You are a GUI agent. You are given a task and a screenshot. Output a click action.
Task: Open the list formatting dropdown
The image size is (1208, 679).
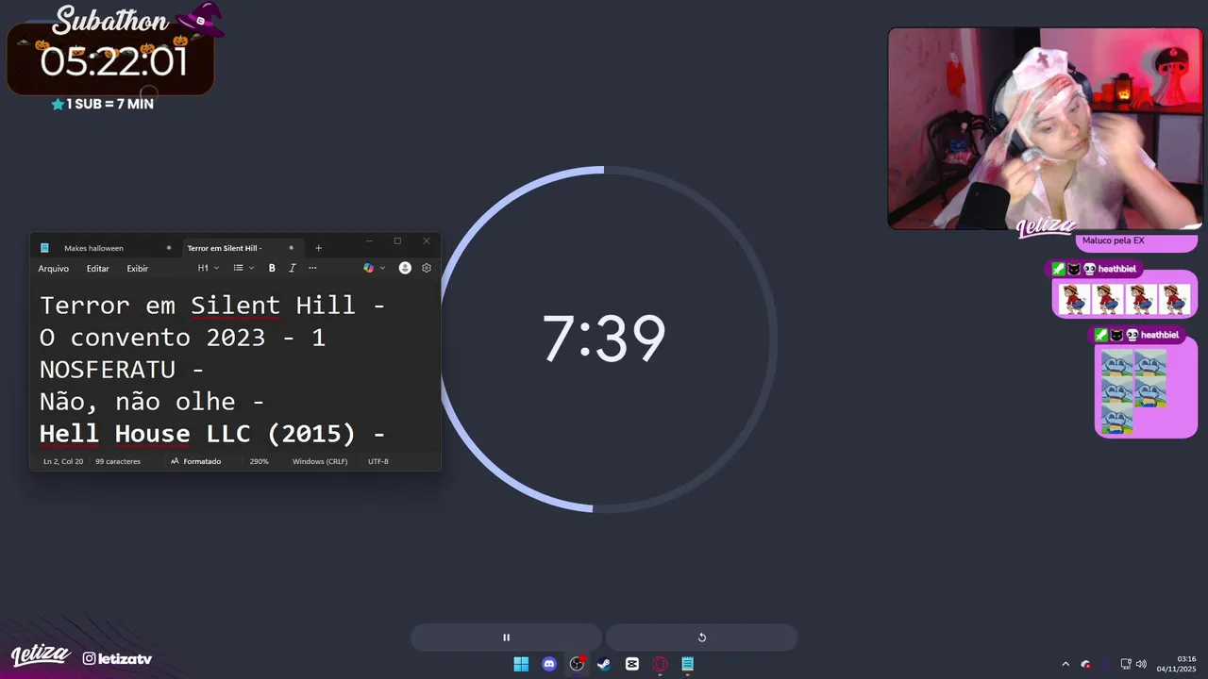243,269
